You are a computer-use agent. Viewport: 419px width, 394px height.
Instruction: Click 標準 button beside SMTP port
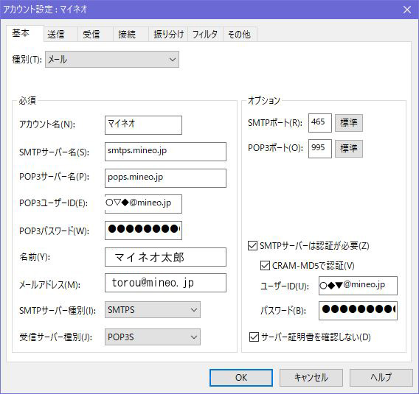pyautogui.click(x=349, y=123)
